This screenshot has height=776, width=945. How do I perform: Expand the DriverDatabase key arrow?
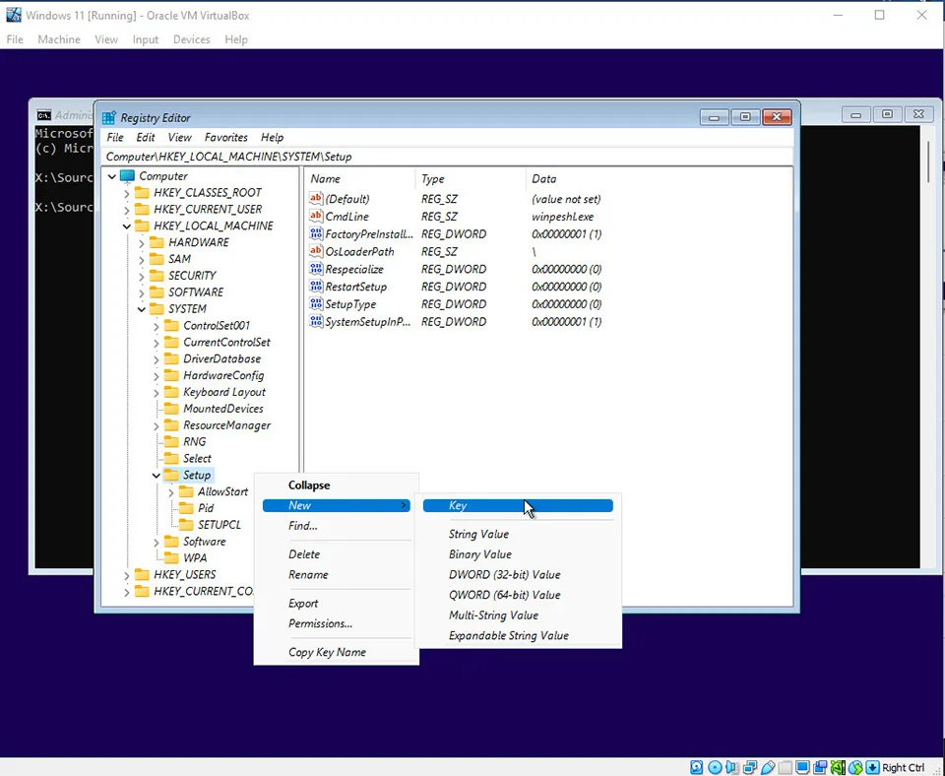(x=157, y=359)
